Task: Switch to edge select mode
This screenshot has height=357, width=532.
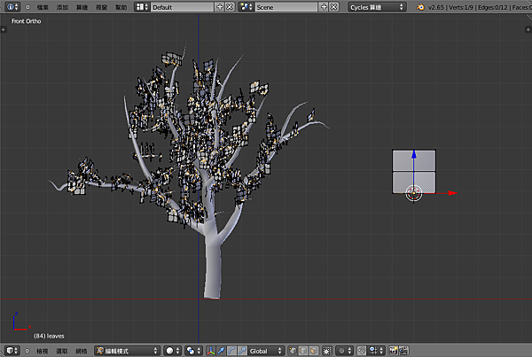Action: [303, 351]
